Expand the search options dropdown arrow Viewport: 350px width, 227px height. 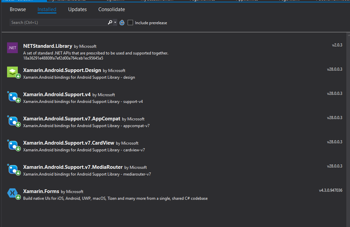click(115, 22)
